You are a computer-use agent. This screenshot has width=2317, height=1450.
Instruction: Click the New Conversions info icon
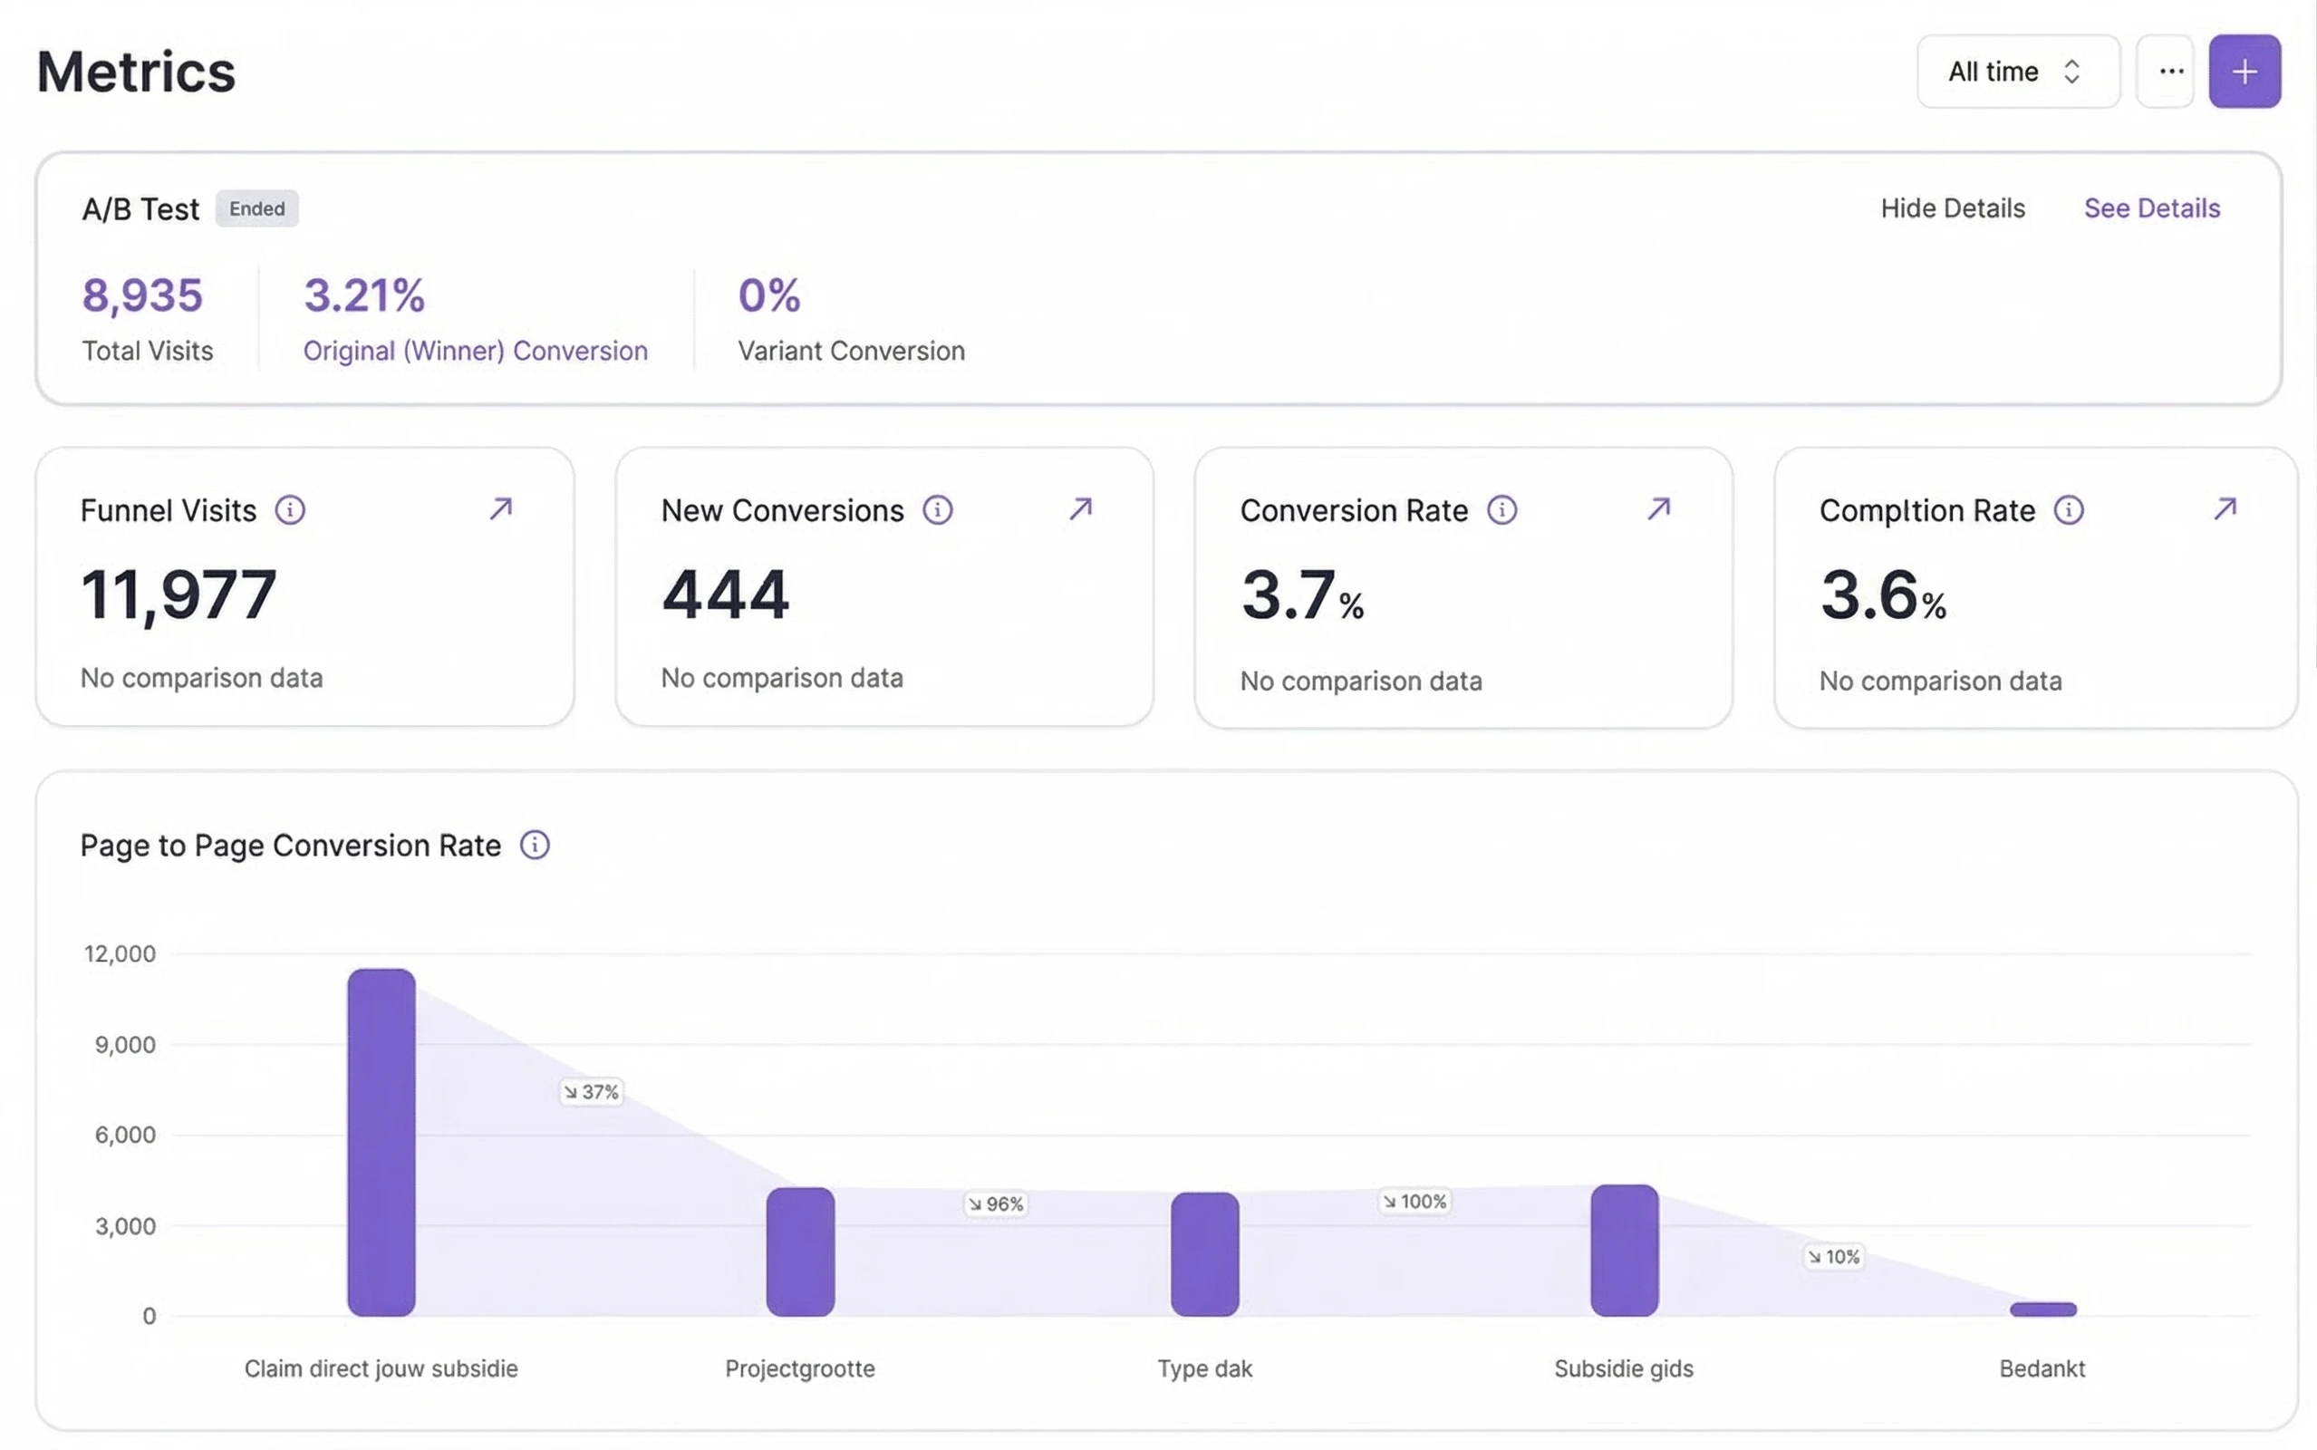click(x=938, y=510)
